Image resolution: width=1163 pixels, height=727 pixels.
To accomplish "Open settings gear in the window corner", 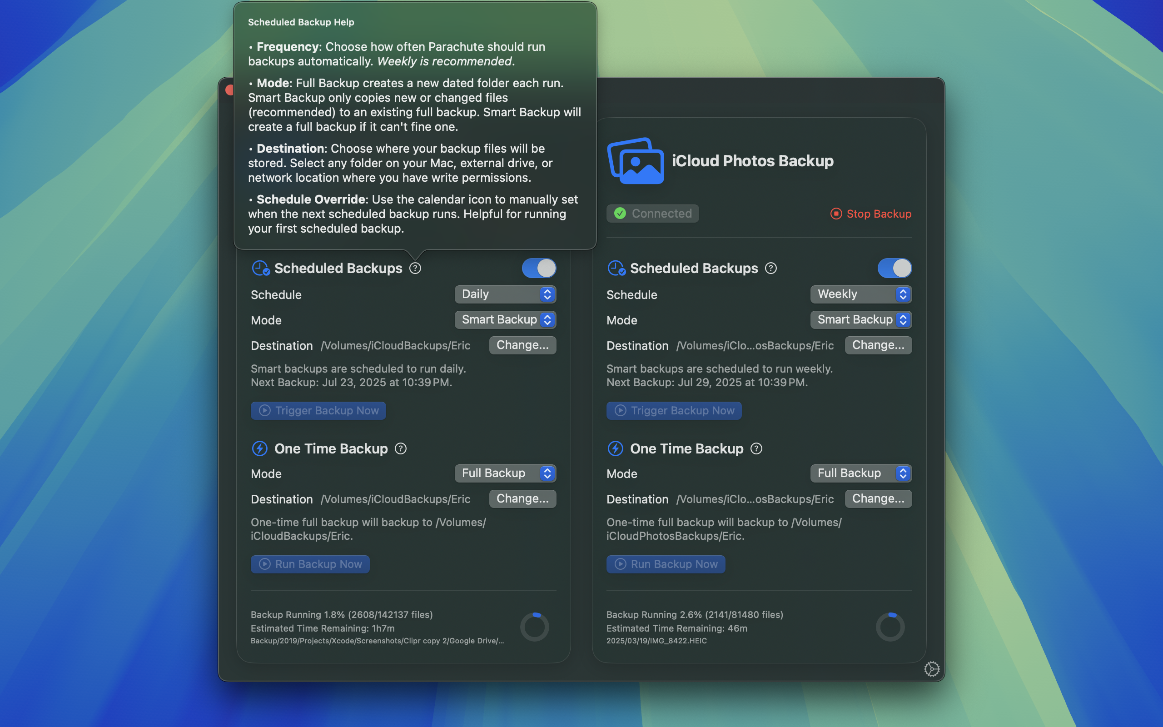I will [931, 669].
